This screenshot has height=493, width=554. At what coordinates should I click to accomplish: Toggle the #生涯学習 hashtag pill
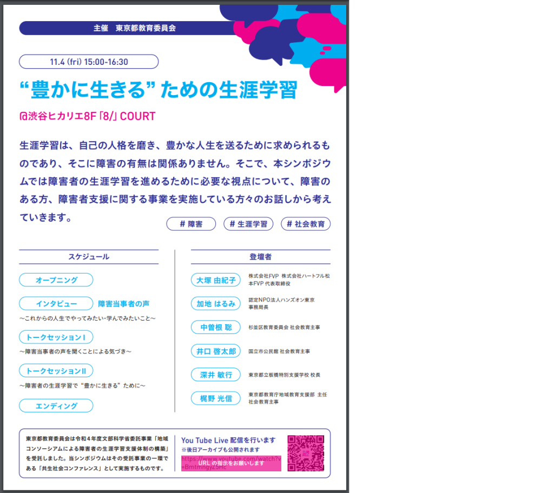tap(248, 224)
